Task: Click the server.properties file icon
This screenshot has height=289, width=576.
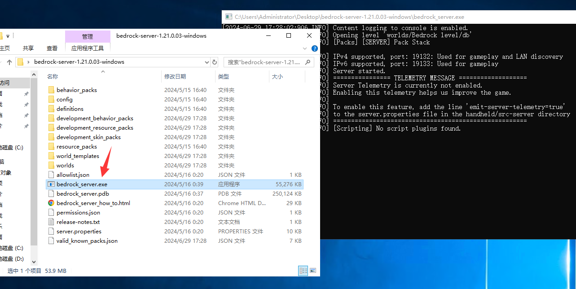Action: (x=51, y=231)
